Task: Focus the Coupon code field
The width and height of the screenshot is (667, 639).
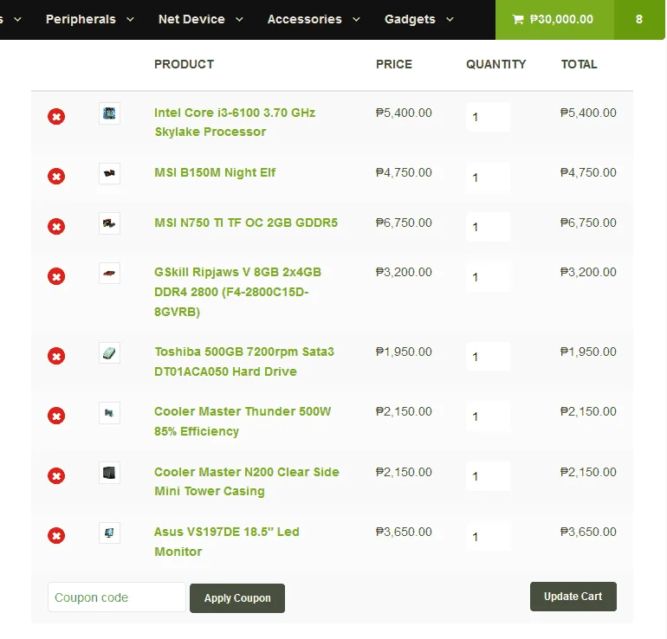Action: pos(117,597)
